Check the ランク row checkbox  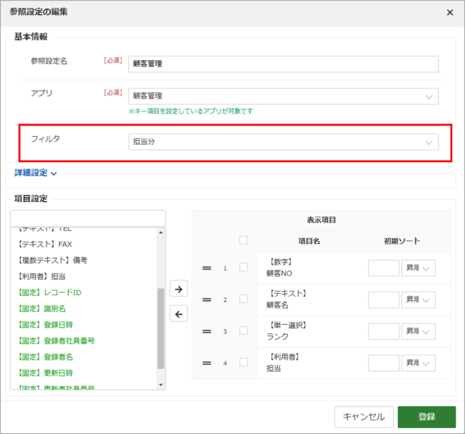tap(244, 330)
